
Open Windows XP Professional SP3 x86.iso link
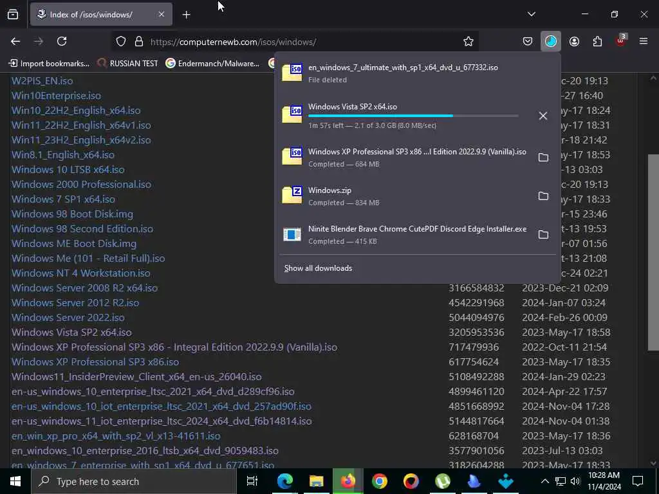click(x=95, y=361)
